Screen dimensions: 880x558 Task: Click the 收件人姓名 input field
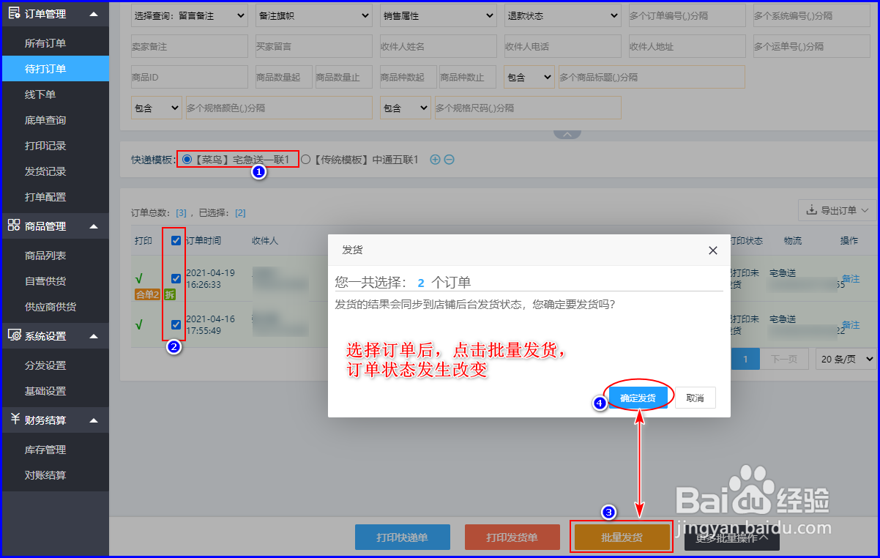coord(437,45)
